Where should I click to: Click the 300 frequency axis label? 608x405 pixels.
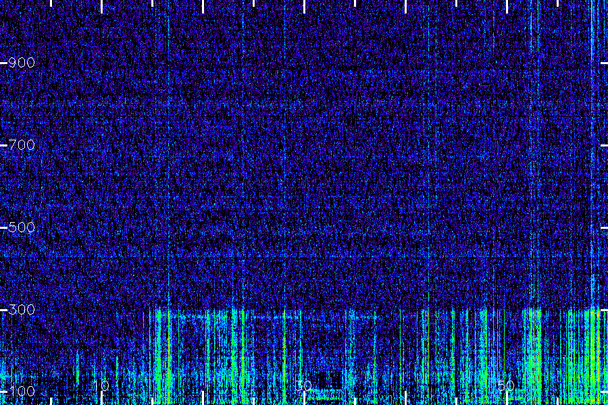[x=22, y=310]
